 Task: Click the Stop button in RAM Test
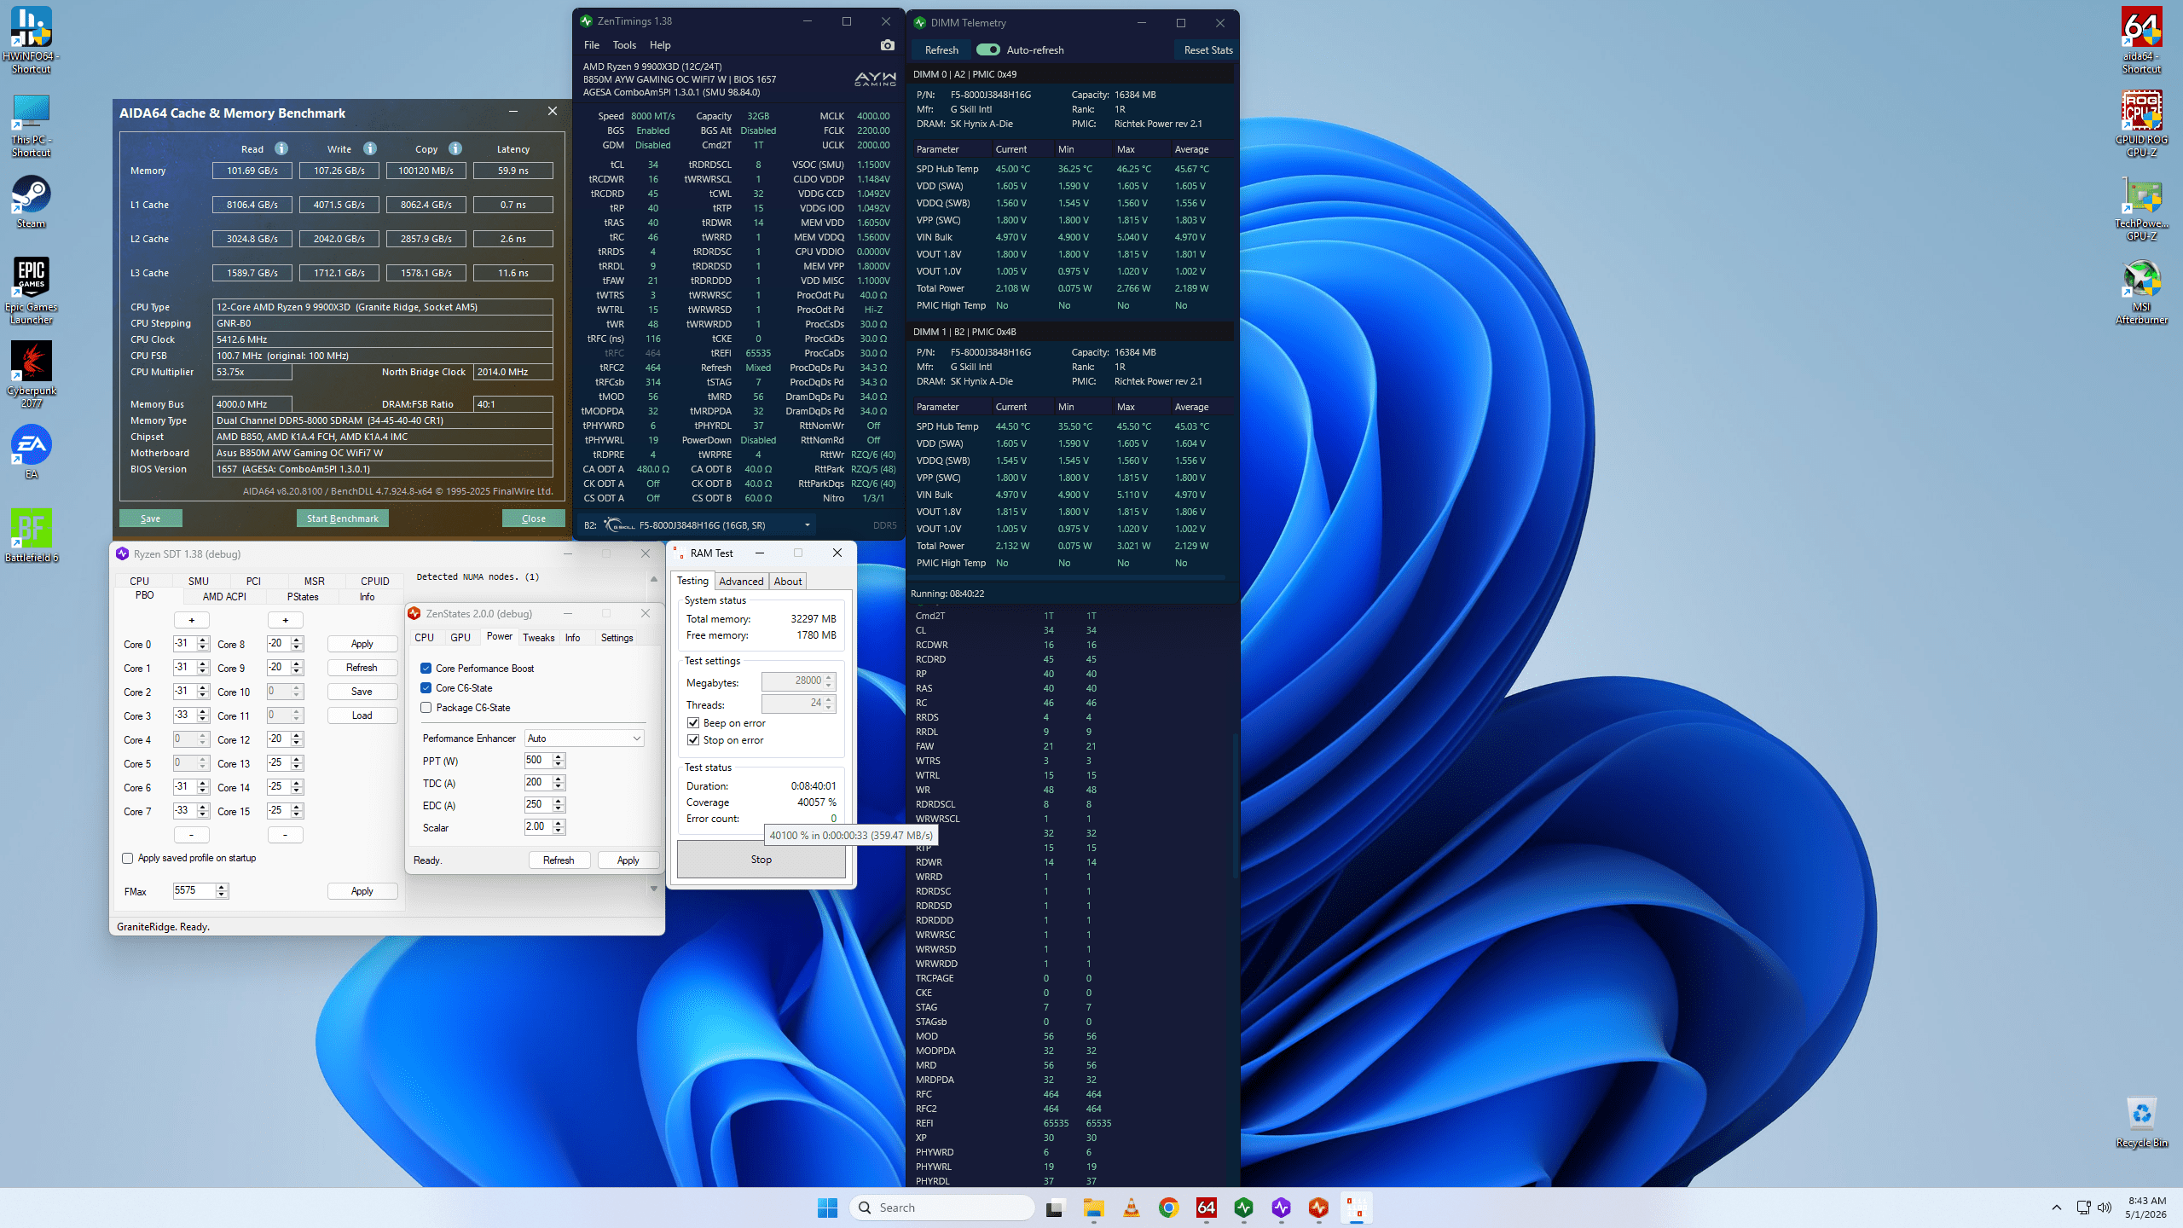point(761,859)
